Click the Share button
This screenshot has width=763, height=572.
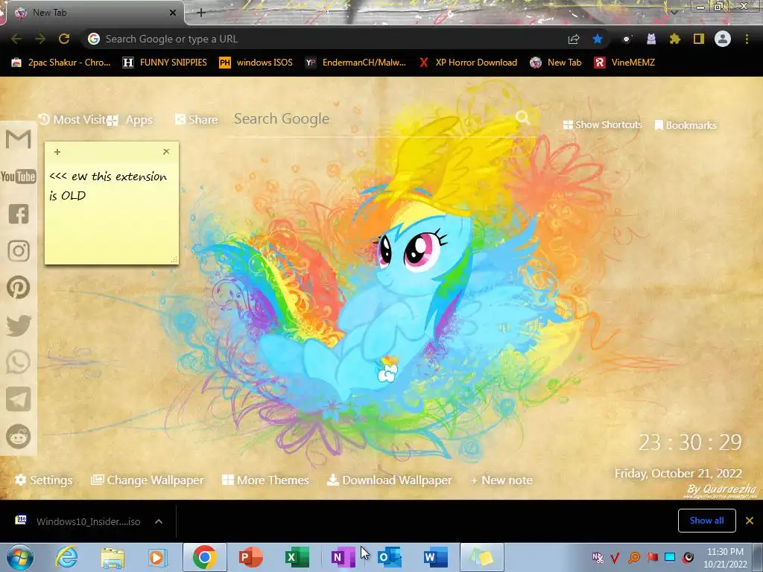coord(197,120)
